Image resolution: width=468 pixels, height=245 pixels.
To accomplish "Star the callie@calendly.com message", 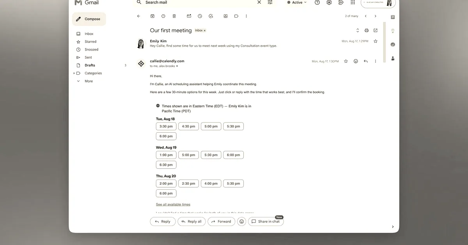I will (x=346, y=61).
